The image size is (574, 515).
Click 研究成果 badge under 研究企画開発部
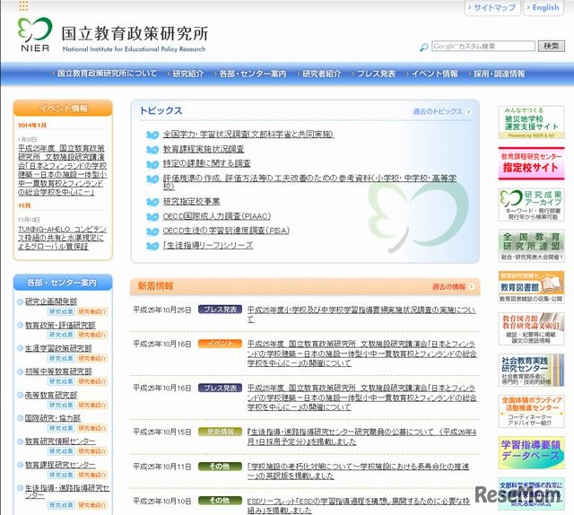(x=61, y=311)
